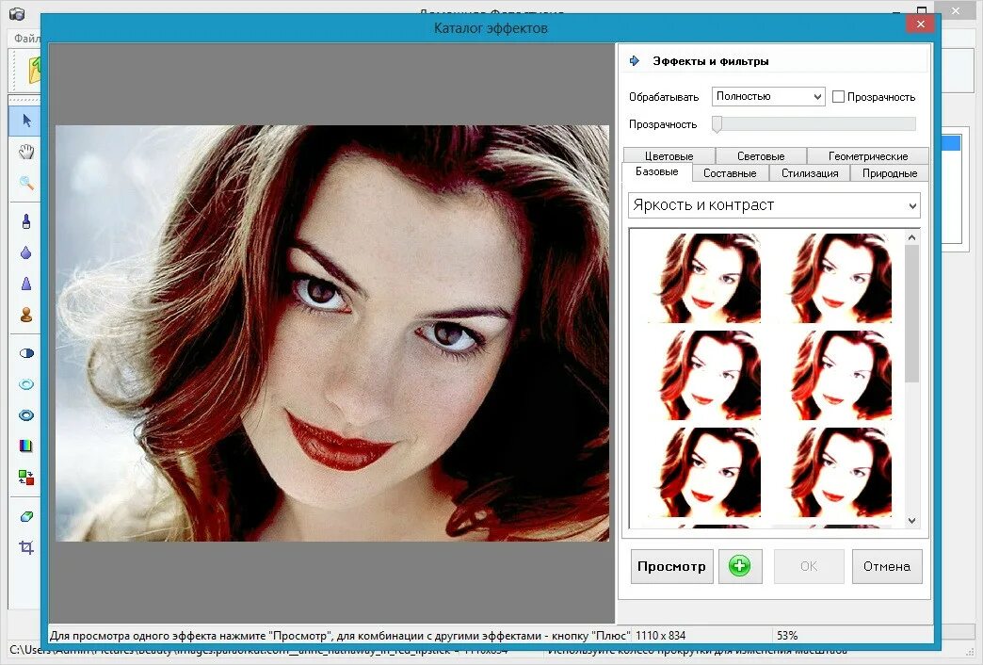Switch to the Световые tab

coord(763,155)
